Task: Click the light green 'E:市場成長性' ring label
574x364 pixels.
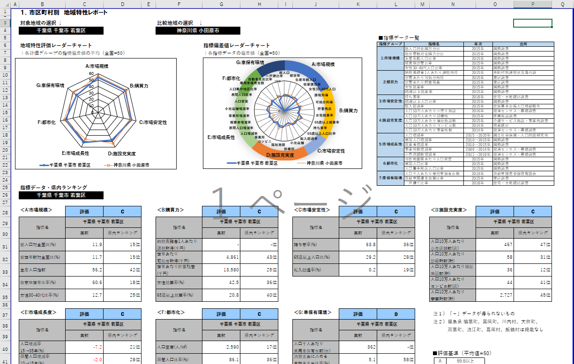Action: tap(221, 138)
